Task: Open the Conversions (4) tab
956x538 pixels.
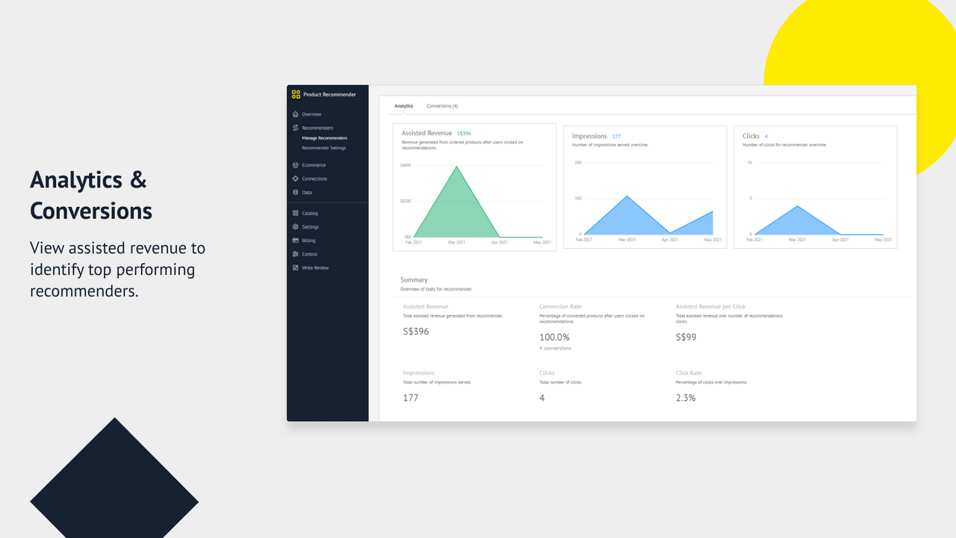Action: [x=442, y=106]
